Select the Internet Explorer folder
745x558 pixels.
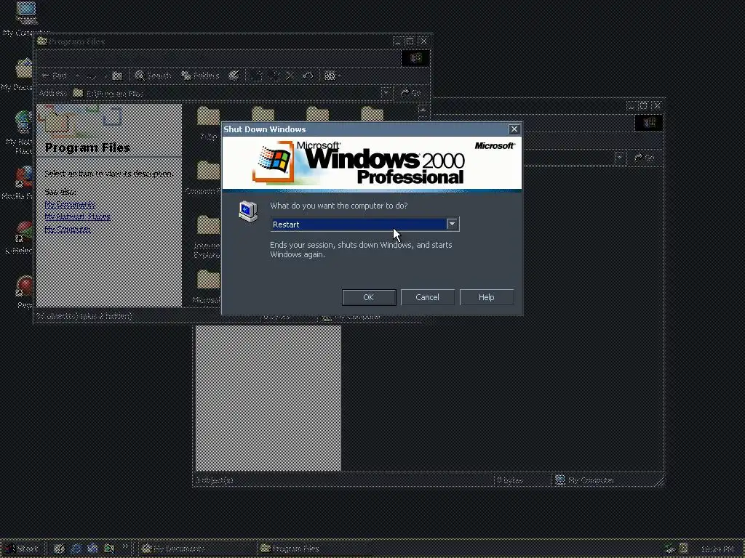tap(207, 236)
